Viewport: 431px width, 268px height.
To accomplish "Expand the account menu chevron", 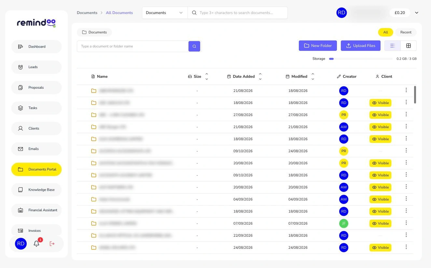I will 417,13.
